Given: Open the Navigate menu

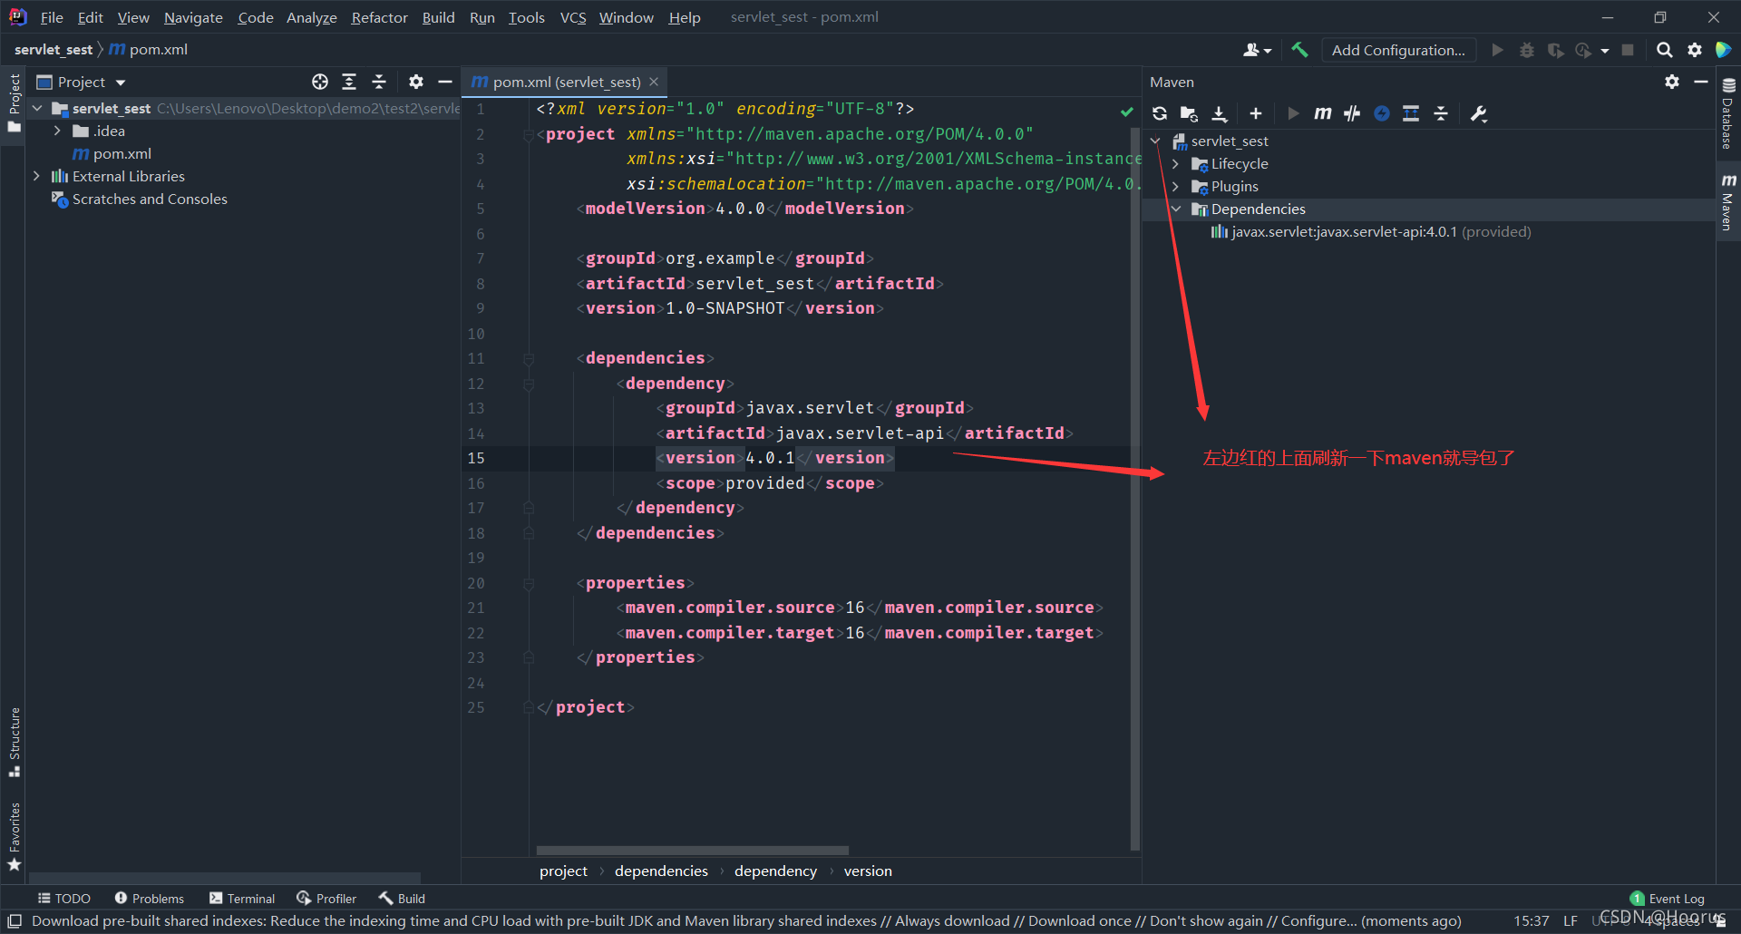Looking at the screenshot, I should point(193,17).
